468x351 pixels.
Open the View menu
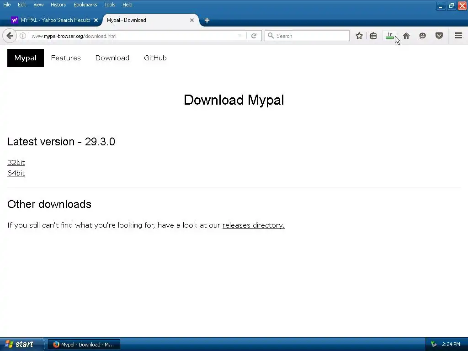point(38,5)
